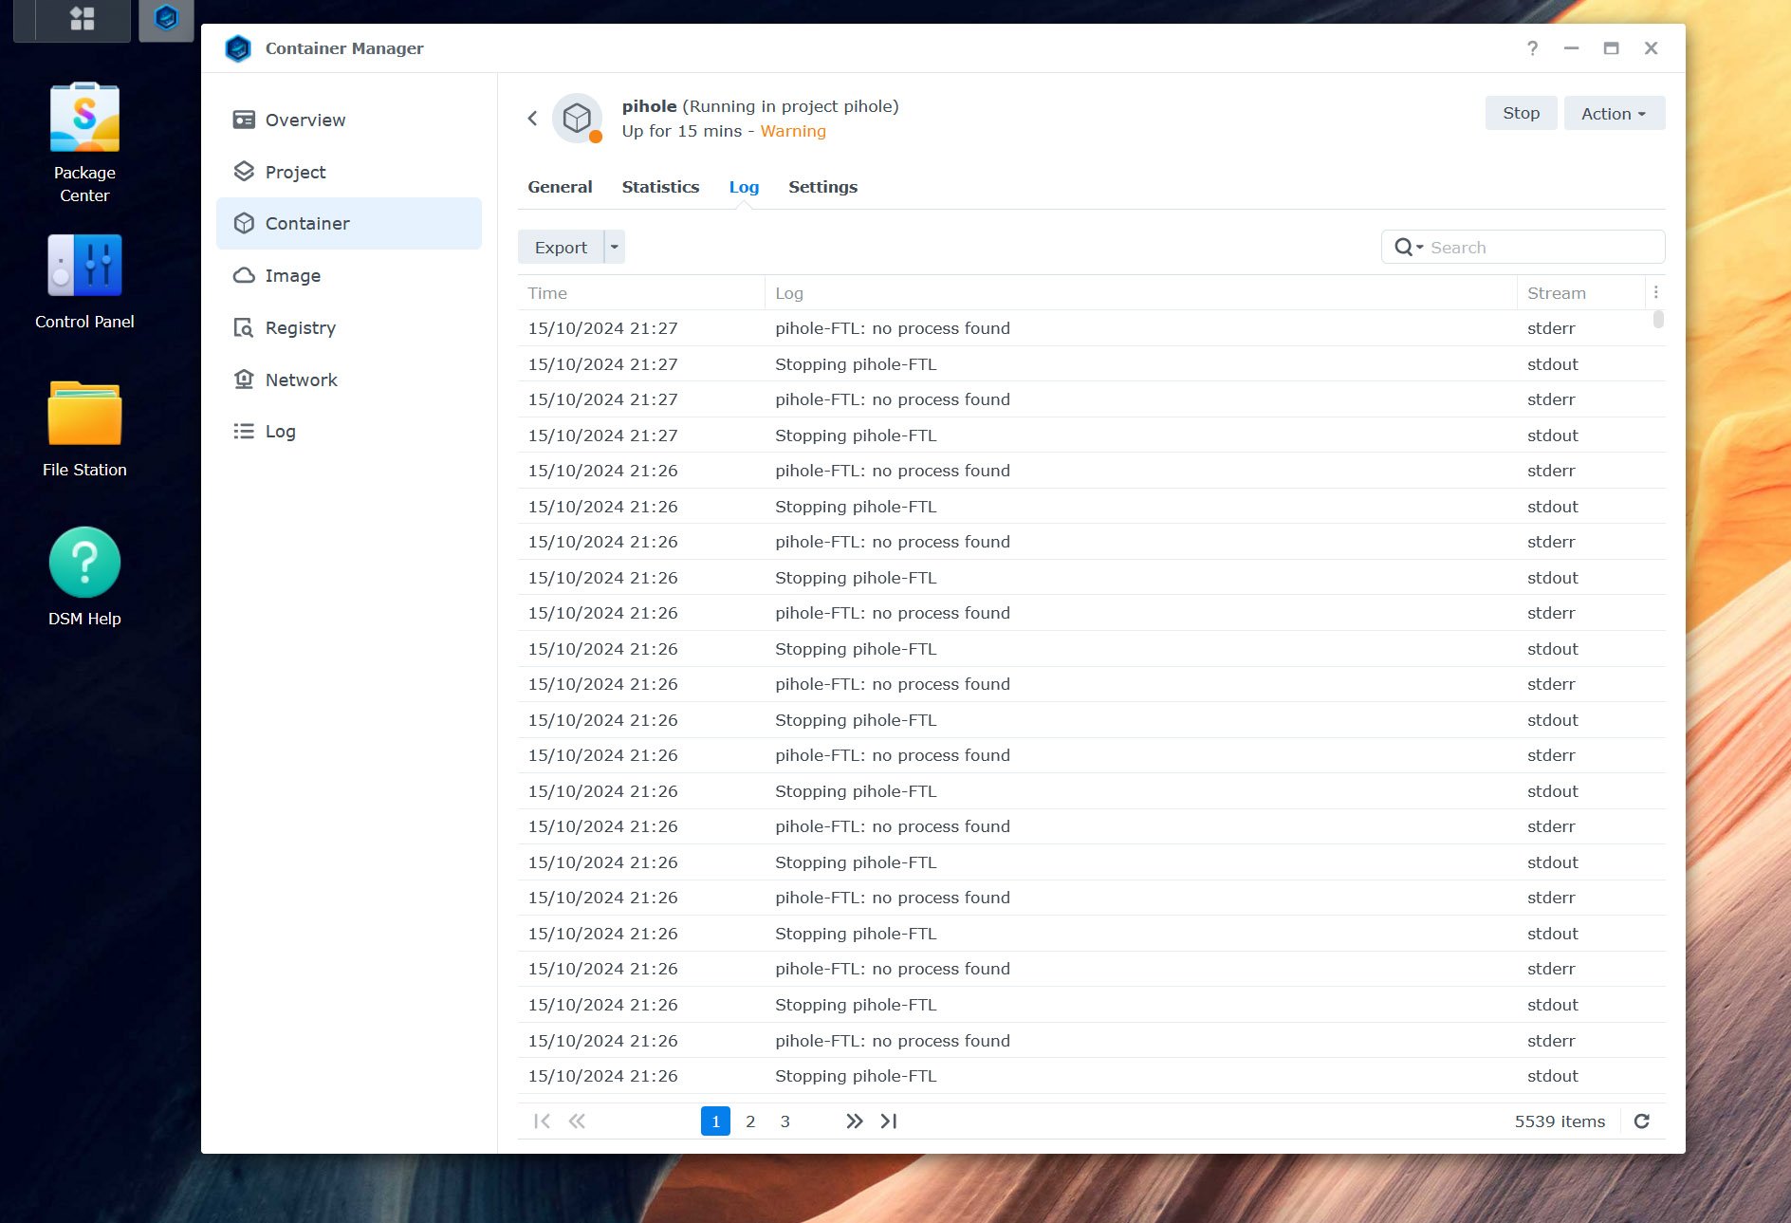Switch to the Statistics tab
This screenshot has width=1791, height=1223.
660,187
